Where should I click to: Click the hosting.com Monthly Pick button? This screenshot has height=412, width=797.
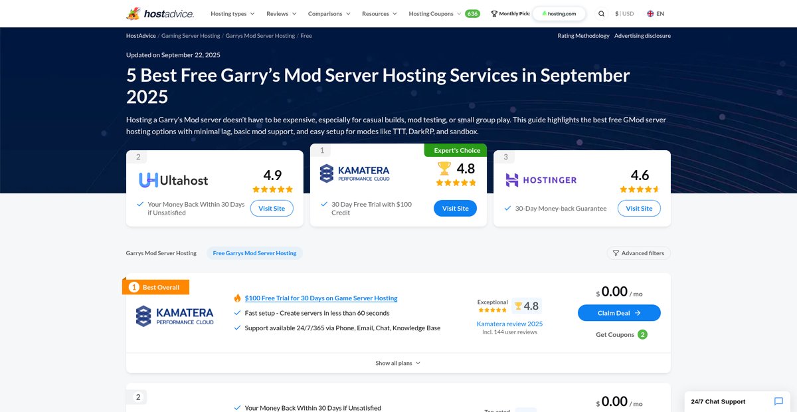pyautogui.click(x=559, y=13)
